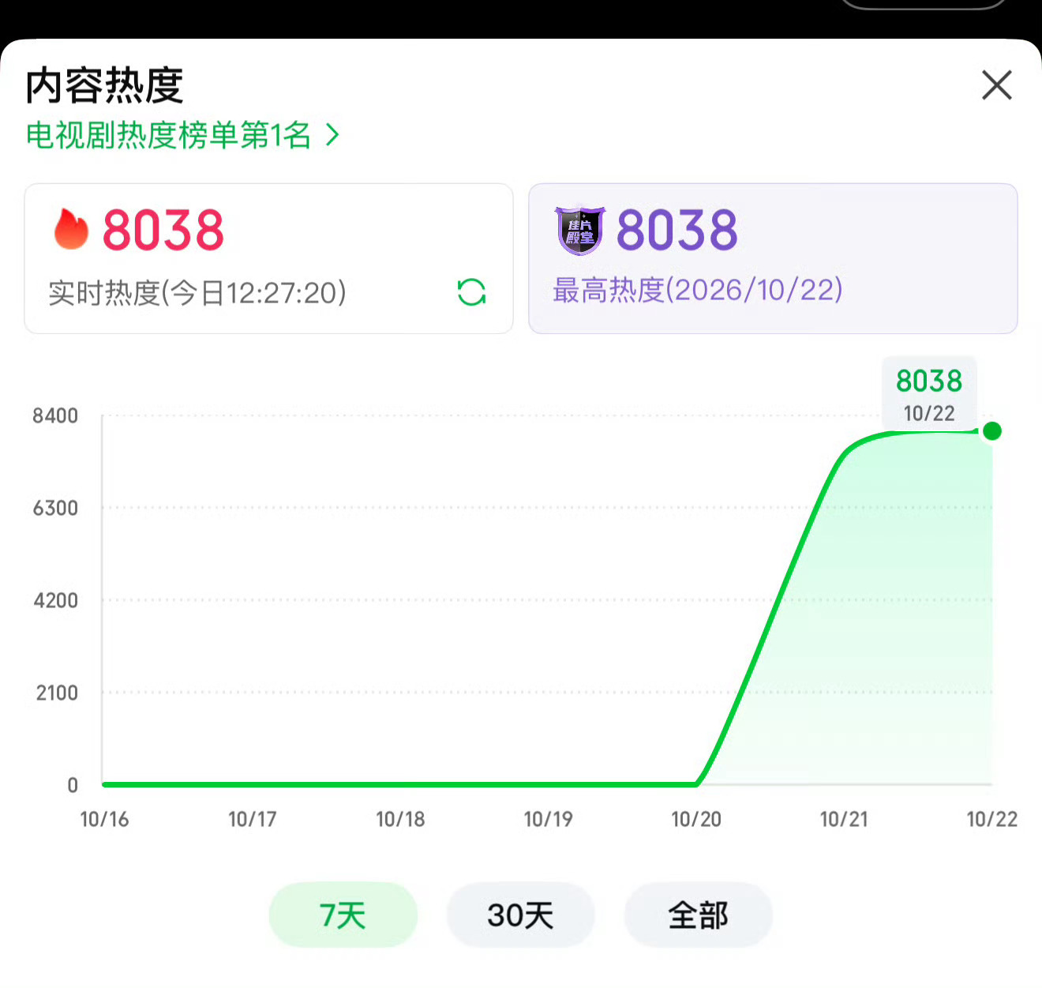Switch to the 7天 tab
Image resolution: width=1042 pixels, height=988 pixels.
coord(343,915)
